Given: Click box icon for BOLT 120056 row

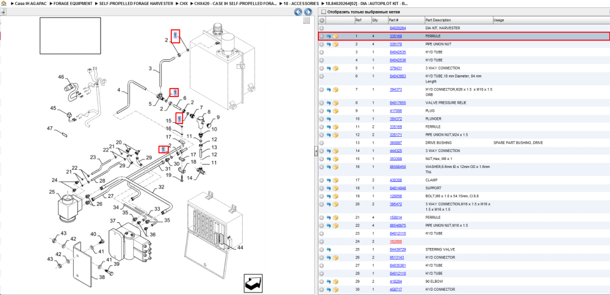Looking at the screenshot, I should [335, 197].
